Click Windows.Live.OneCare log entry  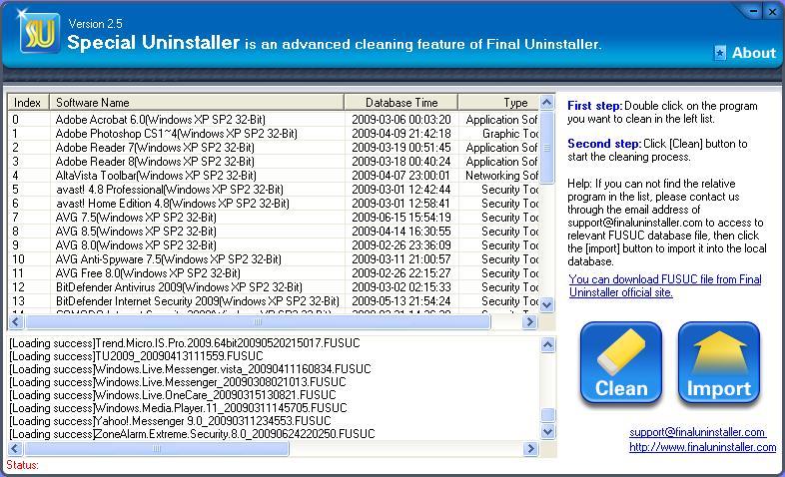173,395
